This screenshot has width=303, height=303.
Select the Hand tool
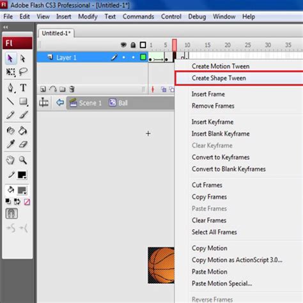pos(10,160)
